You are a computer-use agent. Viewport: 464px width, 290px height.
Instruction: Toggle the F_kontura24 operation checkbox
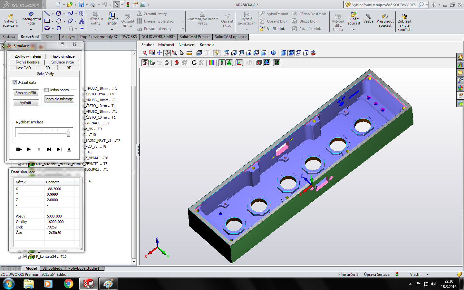(x=25, y=256)
